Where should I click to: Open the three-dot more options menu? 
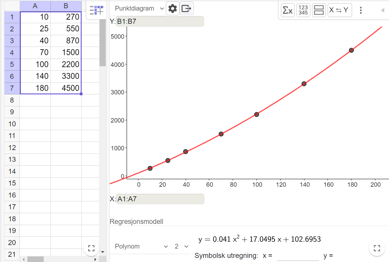pyautogui.click(x=361, y=10)
